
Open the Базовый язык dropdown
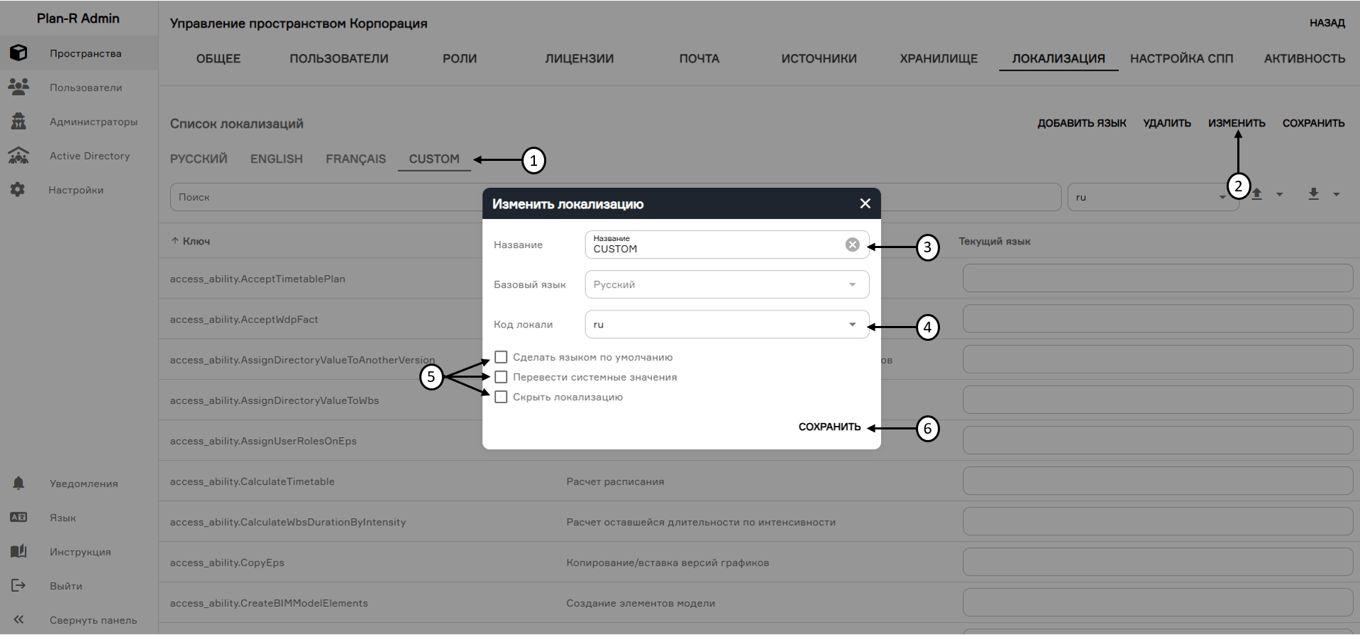point(852,285)
